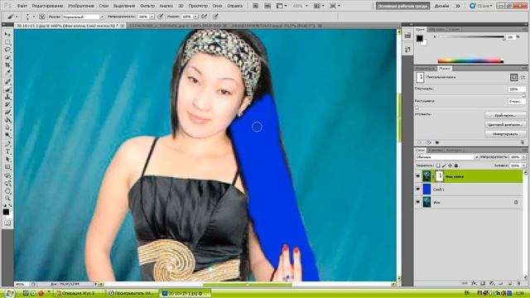Image resolution: width=530 pixels, height=298 pixels.
Task: Select the Path Selection tool
Action: pos(7,159)
